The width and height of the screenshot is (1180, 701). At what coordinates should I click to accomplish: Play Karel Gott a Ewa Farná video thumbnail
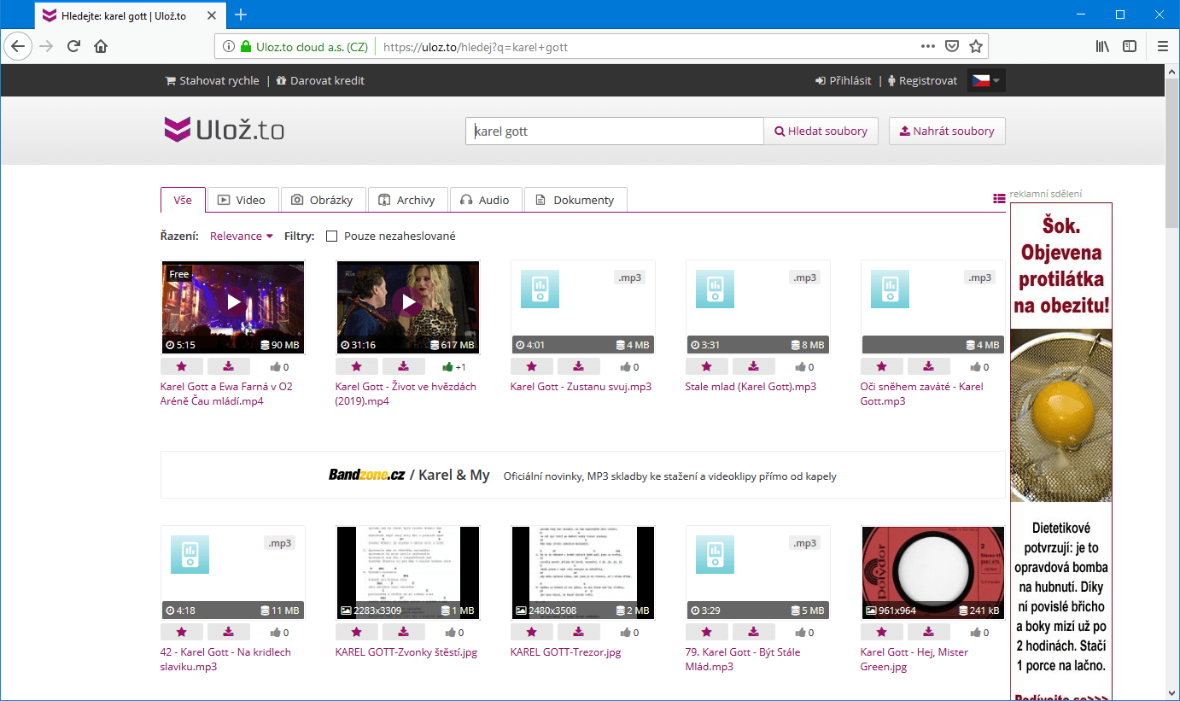[233, 307]
